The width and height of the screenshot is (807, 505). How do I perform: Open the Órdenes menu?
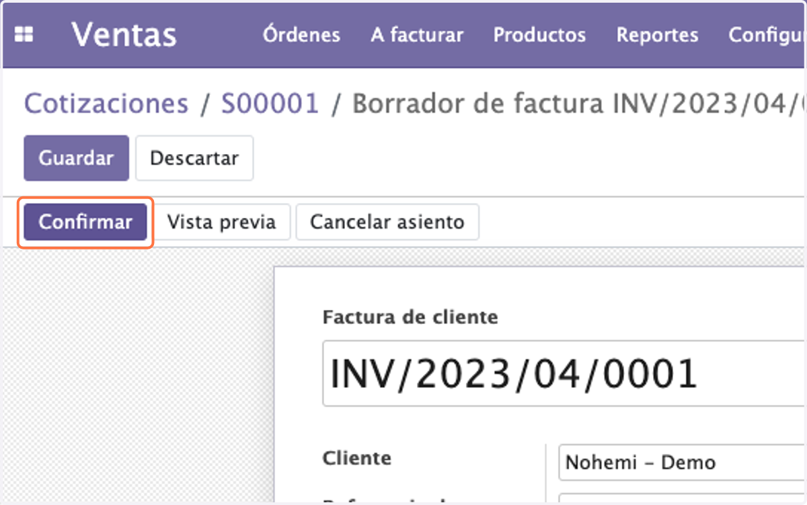(301, 35)
